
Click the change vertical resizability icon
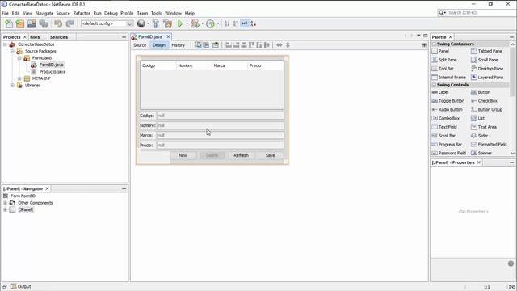(x=288, y=45)
